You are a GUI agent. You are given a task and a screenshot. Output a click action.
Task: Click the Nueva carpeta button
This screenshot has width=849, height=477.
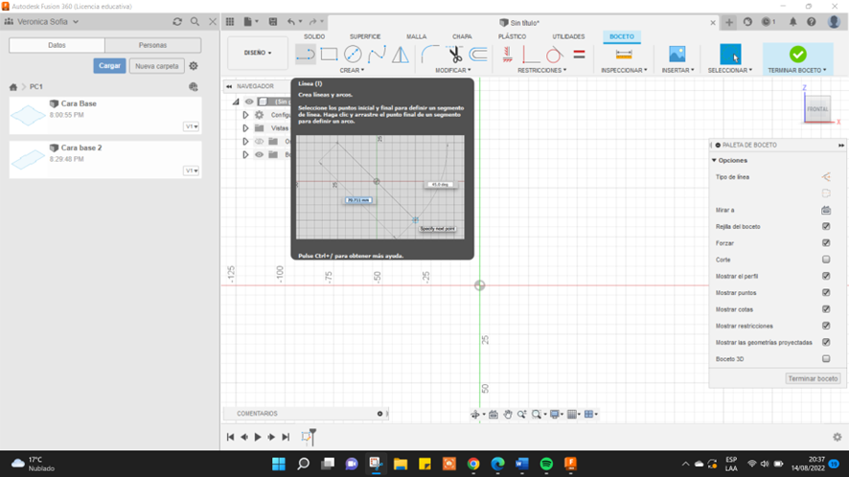click(x=157, y=66)
